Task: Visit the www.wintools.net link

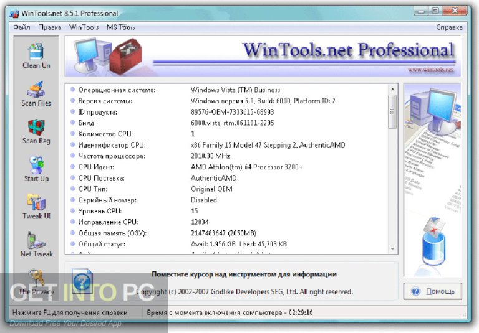Action: click(430, 70)
